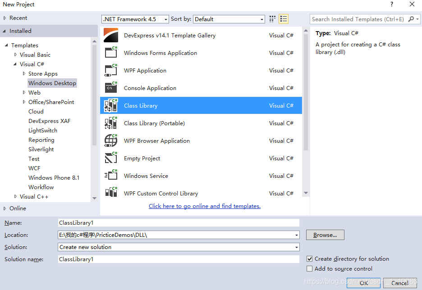Collapse the Templates tree node
The image size is (422, 290).
[6, 45]
